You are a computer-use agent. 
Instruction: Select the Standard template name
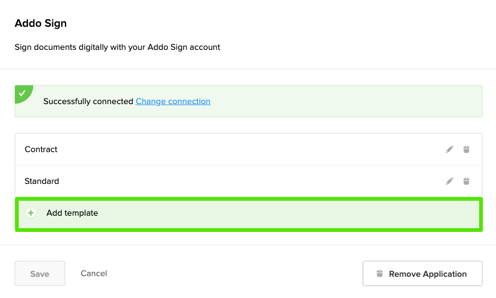42,181
